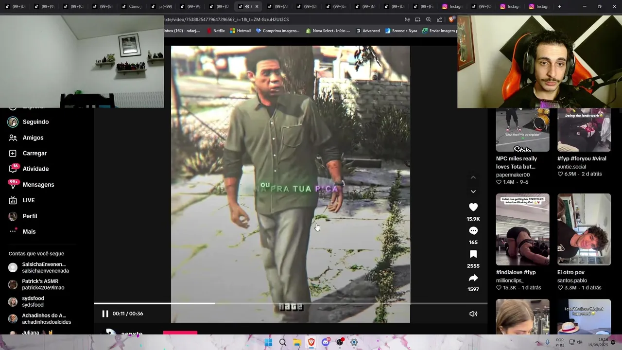The image size is (622, 350).
Task: Open File Explorer from the taskbar
Action: 297,342
